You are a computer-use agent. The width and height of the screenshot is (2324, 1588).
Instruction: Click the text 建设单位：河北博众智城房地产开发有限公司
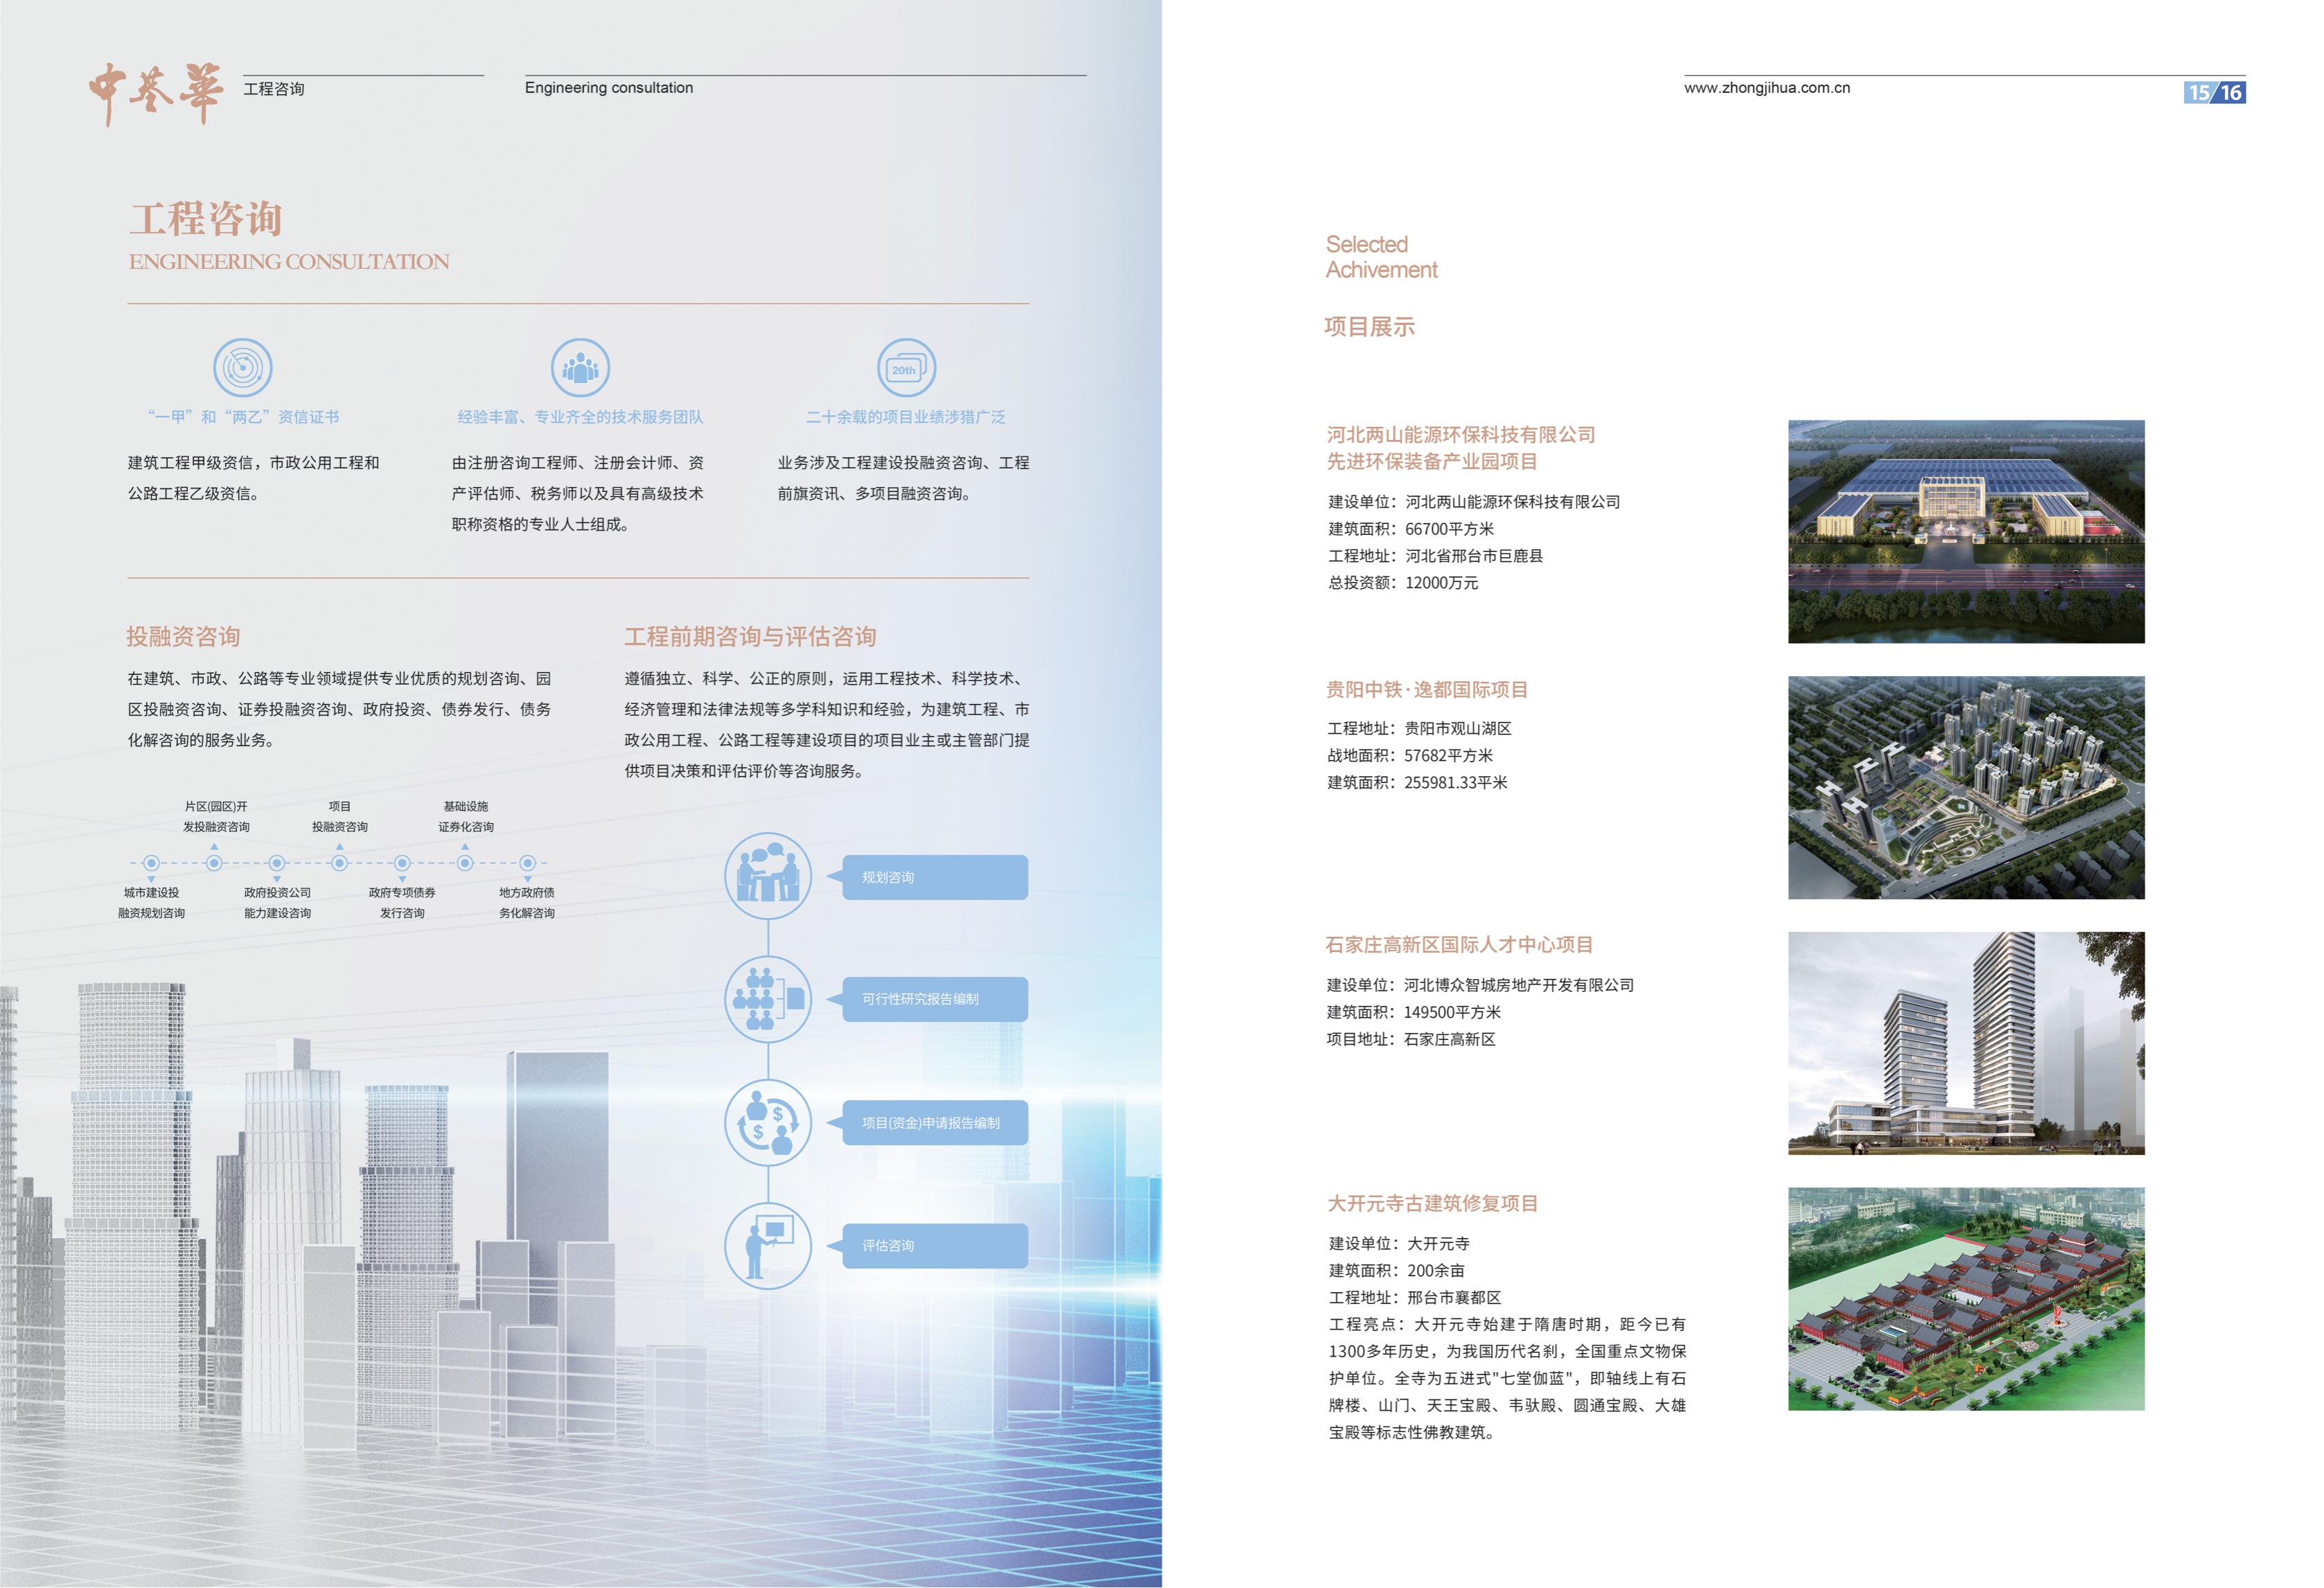(1481, 985)
